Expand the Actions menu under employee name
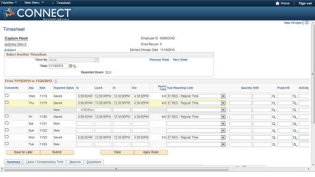Image resolution: width=315 pixels, height=177 pixels. point(10,50)
